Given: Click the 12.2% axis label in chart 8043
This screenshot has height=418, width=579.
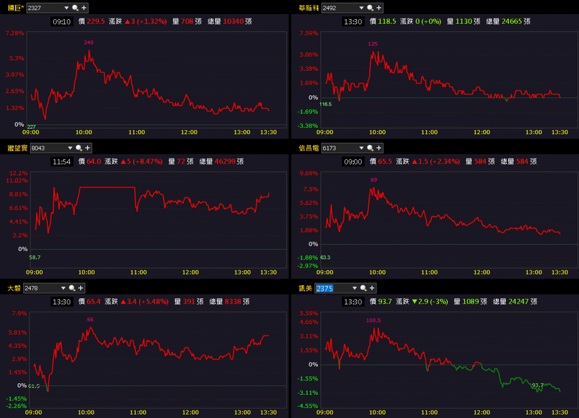Looking at the screenshot, I should coord(19,174).
